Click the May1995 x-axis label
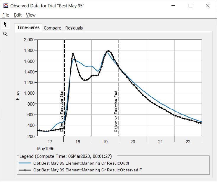Image resolution: width=217 pixels, height=182 pixels. 46,149
